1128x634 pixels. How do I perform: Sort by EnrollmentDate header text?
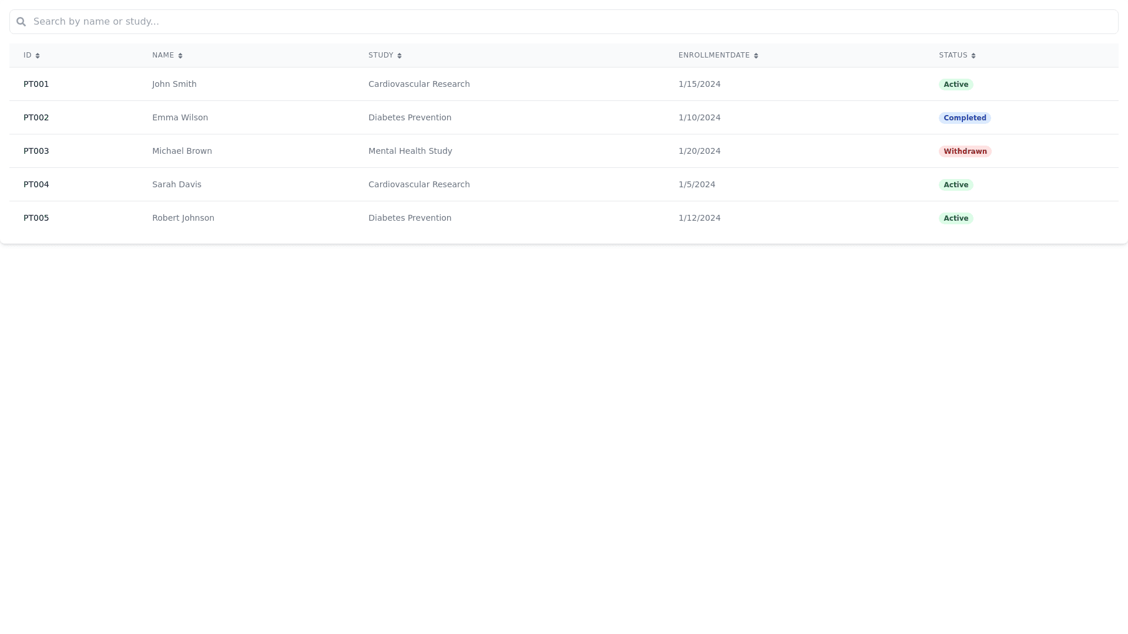click(714, 55)
